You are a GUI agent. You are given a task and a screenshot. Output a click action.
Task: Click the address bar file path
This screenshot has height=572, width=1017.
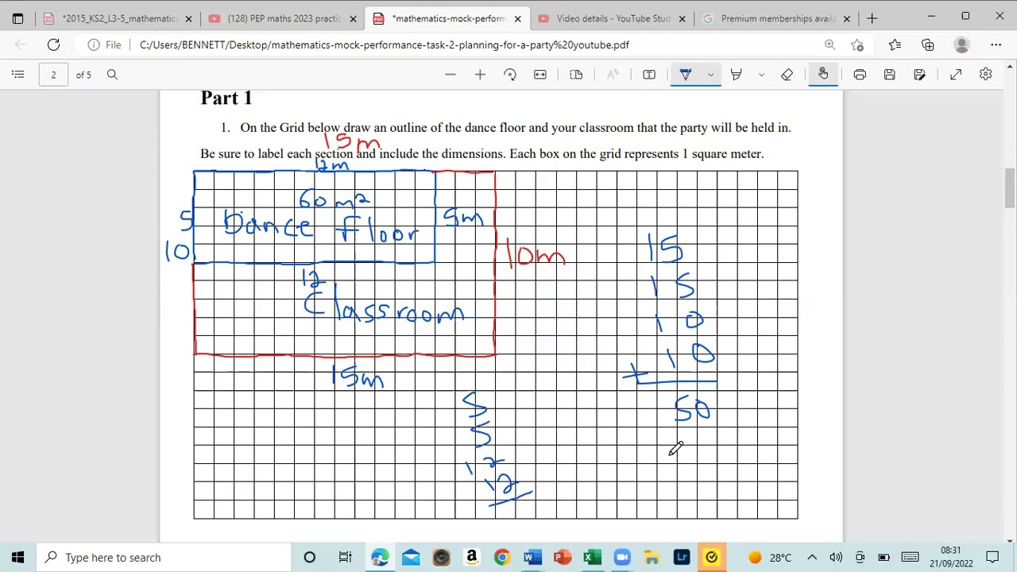point(385,44)
